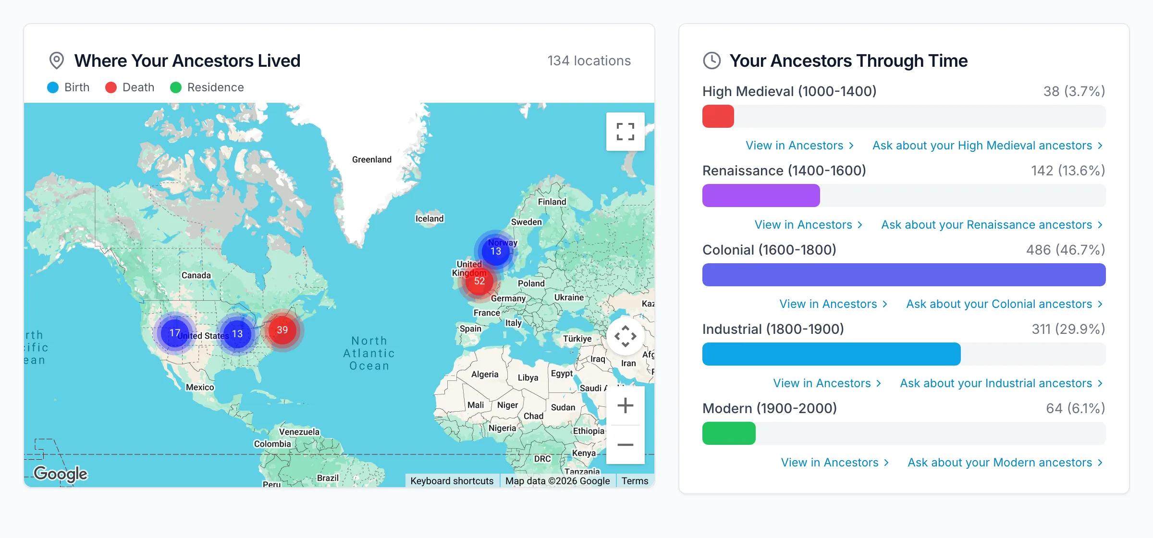The height and width of the screenshot is (538, 1153).
Task: Ask about your High Medieval ancestors
Action: click(987, 146)
